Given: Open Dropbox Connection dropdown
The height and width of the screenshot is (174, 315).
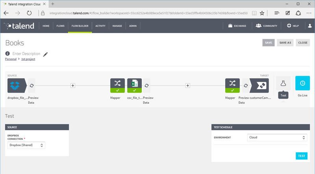Looking at the screenshot, I should 26,145.
